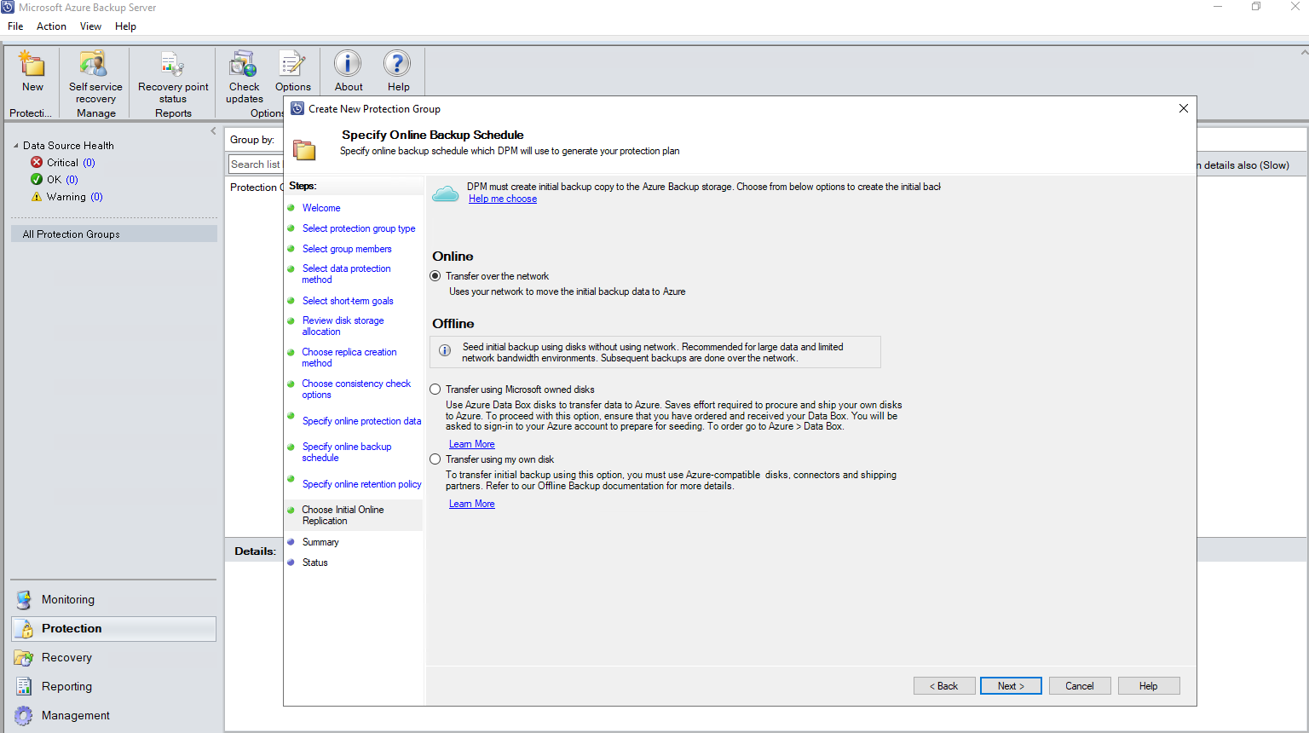1309x733 pixels.
Task: Click the wizard header folder icon
Action: tap(304, 150)
